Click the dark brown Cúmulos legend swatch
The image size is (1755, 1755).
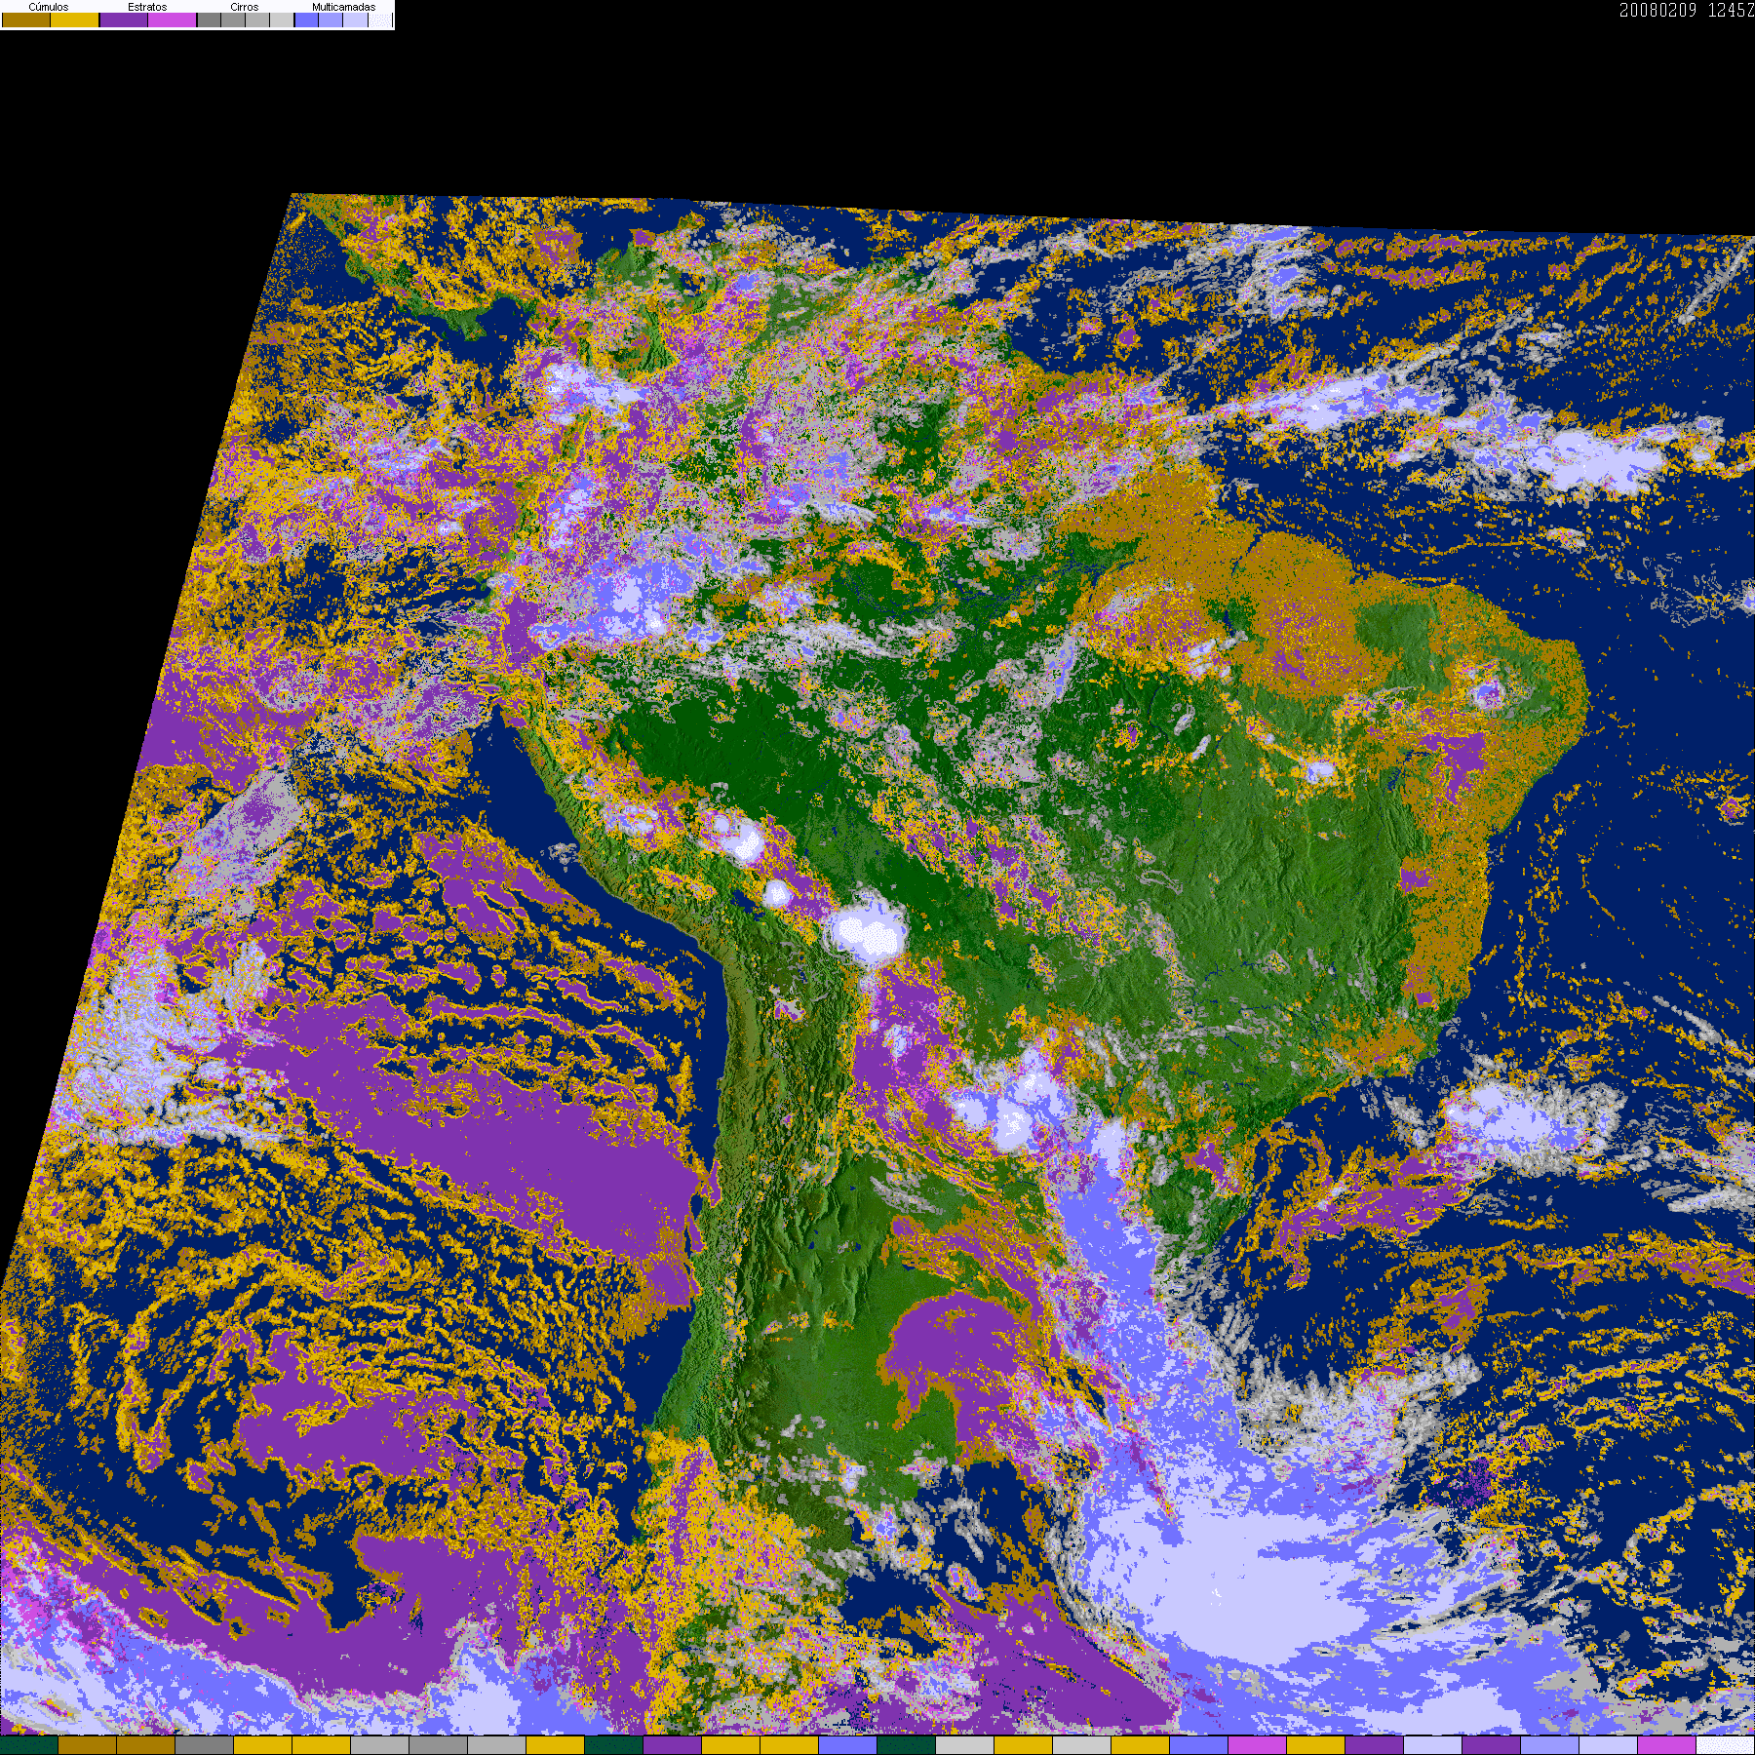tap(26, 19)
